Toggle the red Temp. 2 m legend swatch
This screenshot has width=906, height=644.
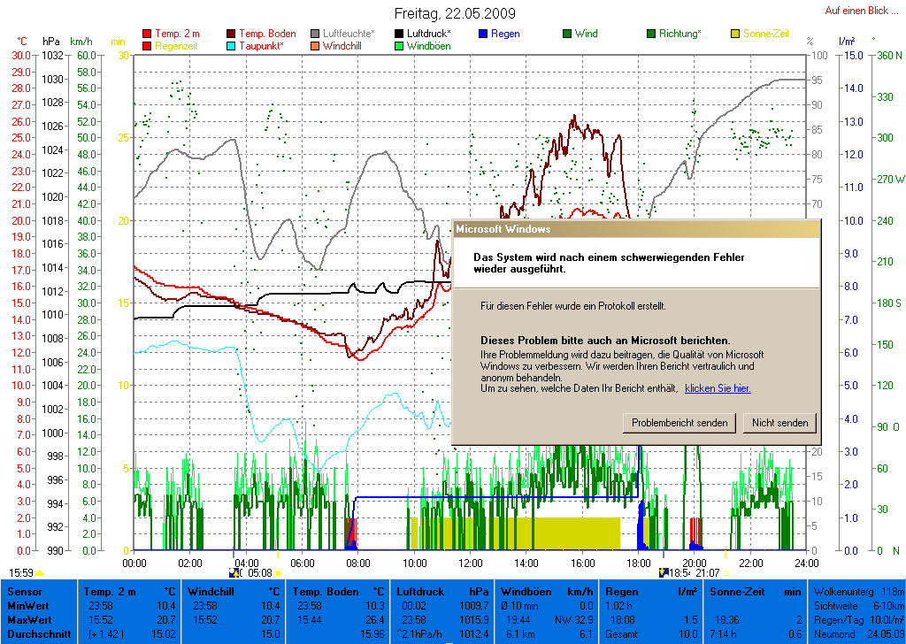pyautogui.click(x=147, y=34)
